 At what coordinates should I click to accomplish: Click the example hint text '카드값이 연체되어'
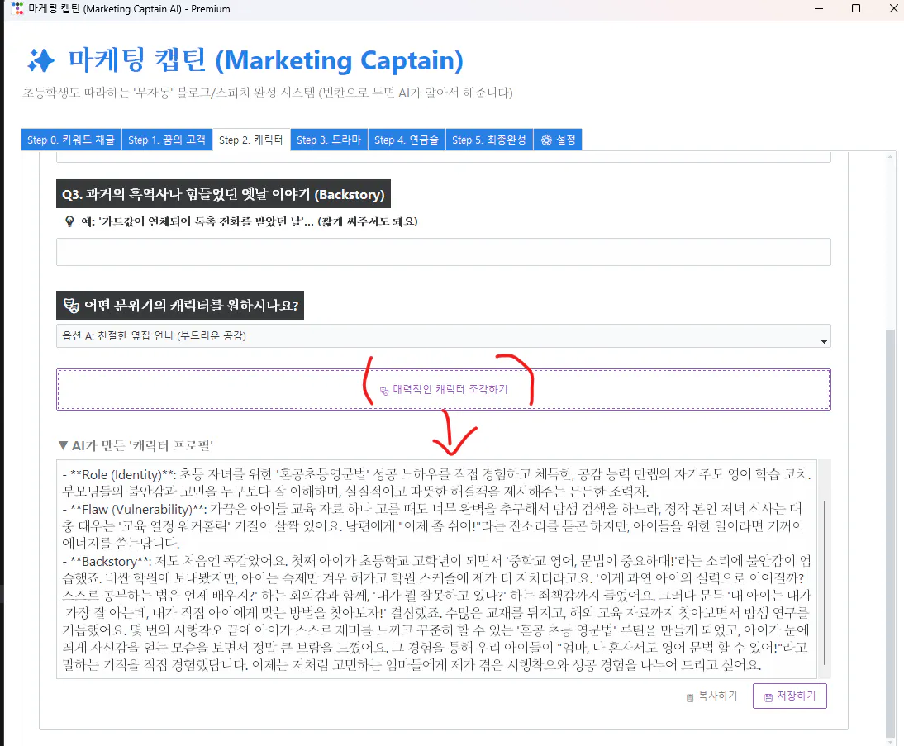point(249,221)
